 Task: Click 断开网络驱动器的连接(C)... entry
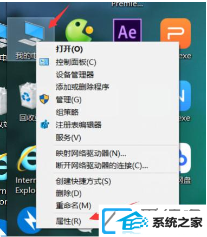102,166
